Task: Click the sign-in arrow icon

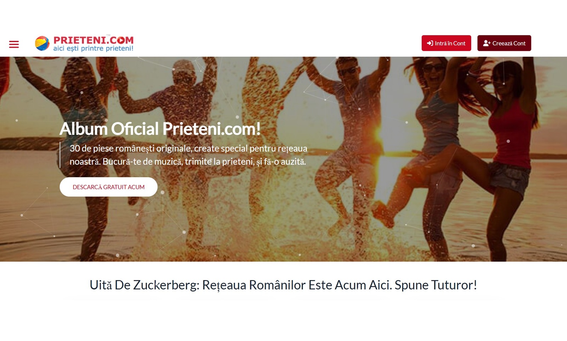Action: tap(430, 43)
